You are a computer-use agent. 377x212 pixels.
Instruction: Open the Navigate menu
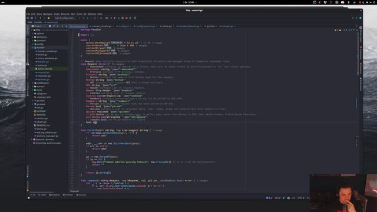click(x=48, y=14)
